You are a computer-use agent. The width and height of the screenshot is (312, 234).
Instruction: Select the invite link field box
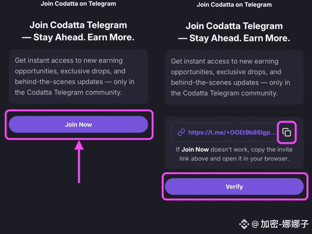[x=233, y=132]
